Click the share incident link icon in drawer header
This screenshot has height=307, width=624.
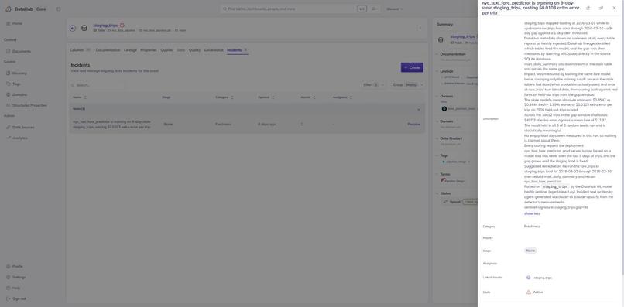coord(601,8)
